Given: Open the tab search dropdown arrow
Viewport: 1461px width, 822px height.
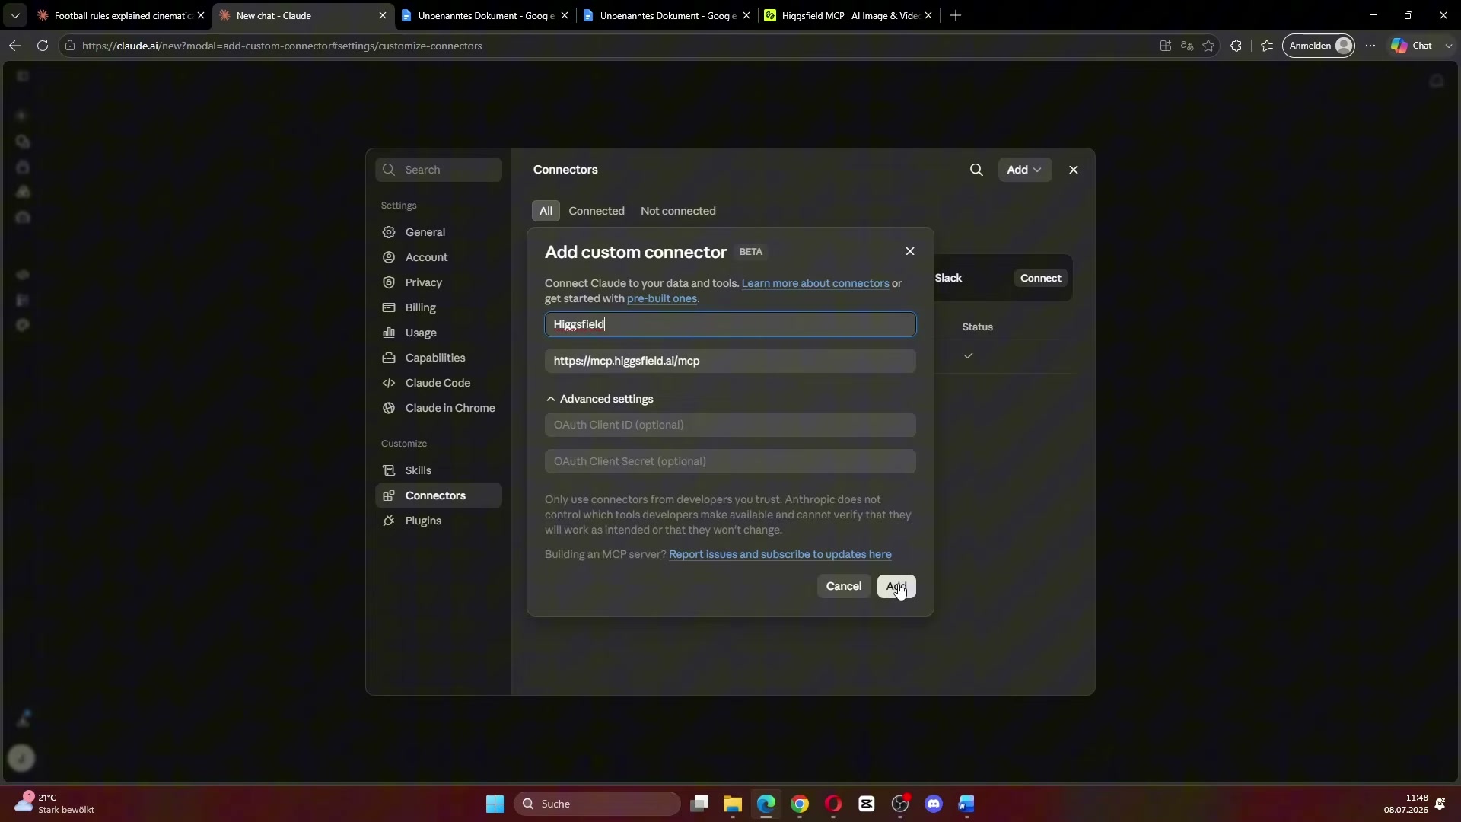Looking at the screenshot, I should click(x=14, y=15).
